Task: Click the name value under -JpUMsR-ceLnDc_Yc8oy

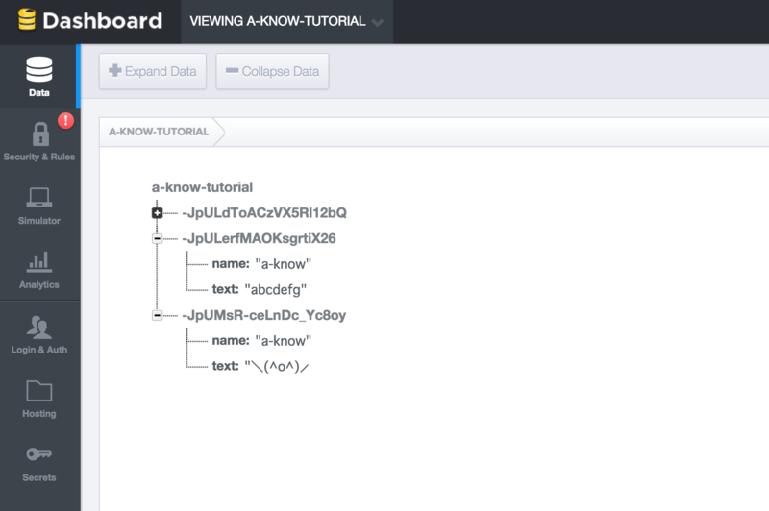Action: [284, 341]
